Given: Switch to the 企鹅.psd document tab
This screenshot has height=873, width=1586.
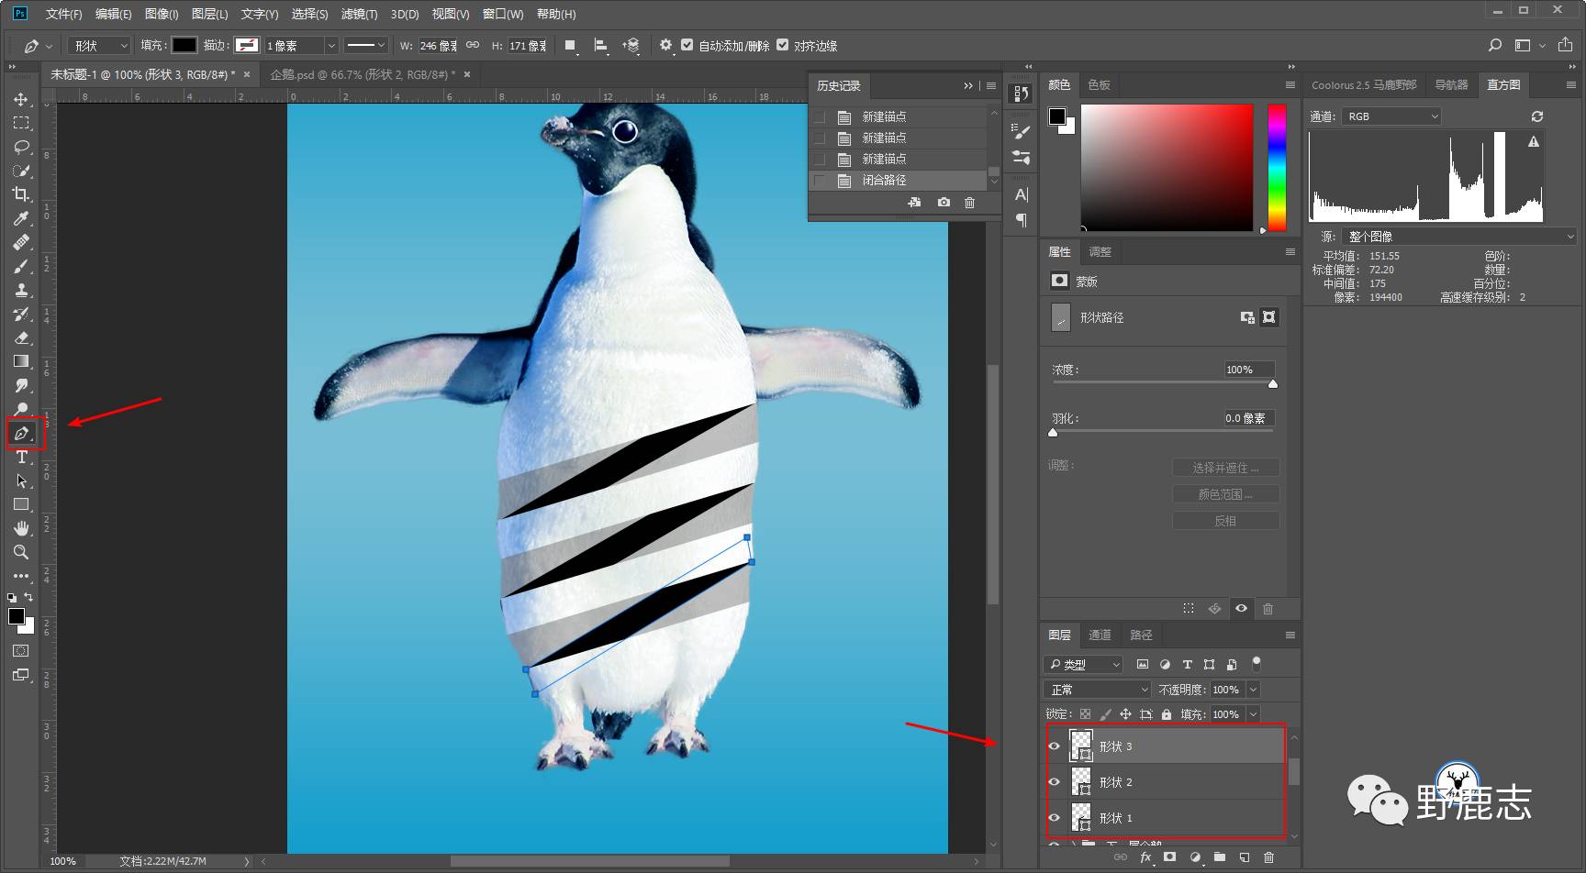Looking at the screenshot, I should [x=362, y=74].
